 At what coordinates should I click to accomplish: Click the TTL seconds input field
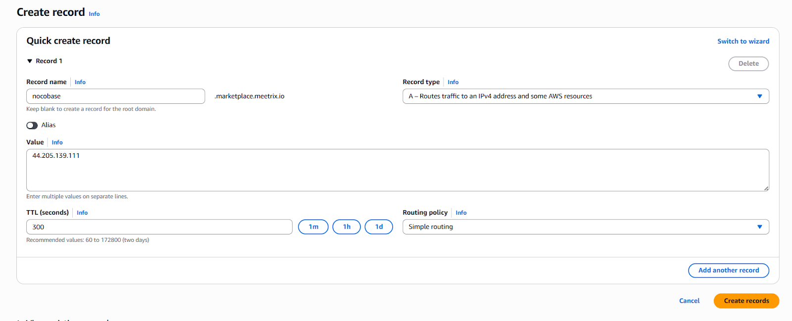point(159,227)
